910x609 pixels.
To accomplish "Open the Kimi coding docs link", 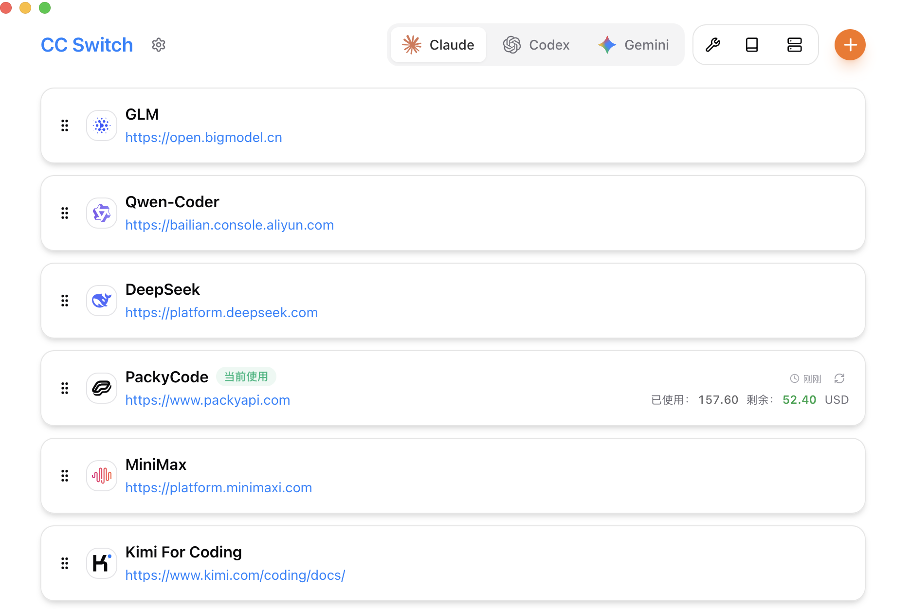I will pyautogui.click(x=235, y=575).
